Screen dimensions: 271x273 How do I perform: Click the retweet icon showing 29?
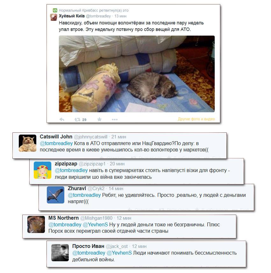tap(77, 120)
